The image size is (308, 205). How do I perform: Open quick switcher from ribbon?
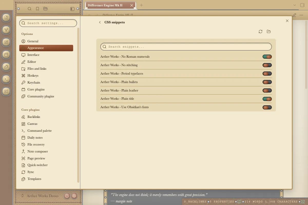click(x=6, y=18)
